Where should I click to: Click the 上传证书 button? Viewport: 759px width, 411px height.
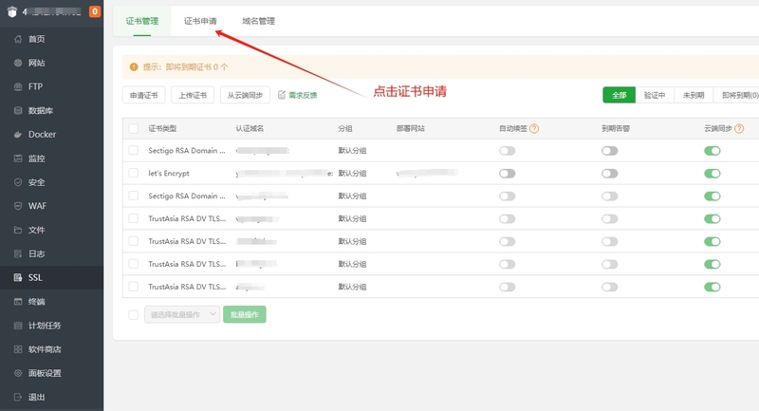click(x=194, y=95)
